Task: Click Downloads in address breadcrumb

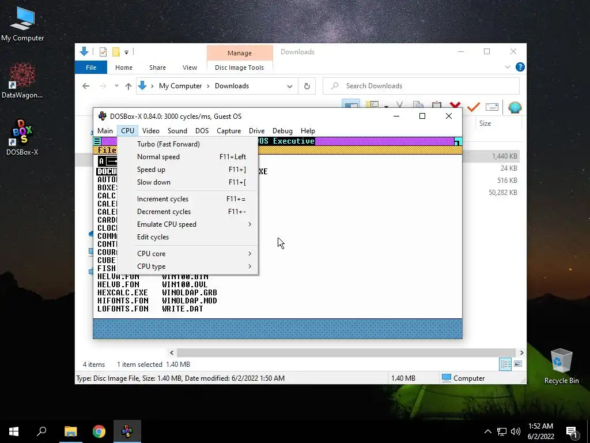Action: click(x=232, y=86)
